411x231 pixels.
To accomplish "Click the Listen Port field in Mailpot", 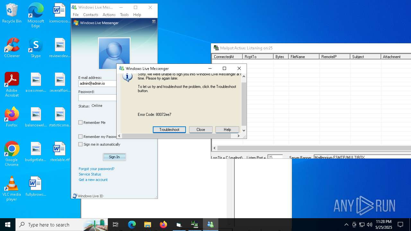I will (x=275, y=157).
